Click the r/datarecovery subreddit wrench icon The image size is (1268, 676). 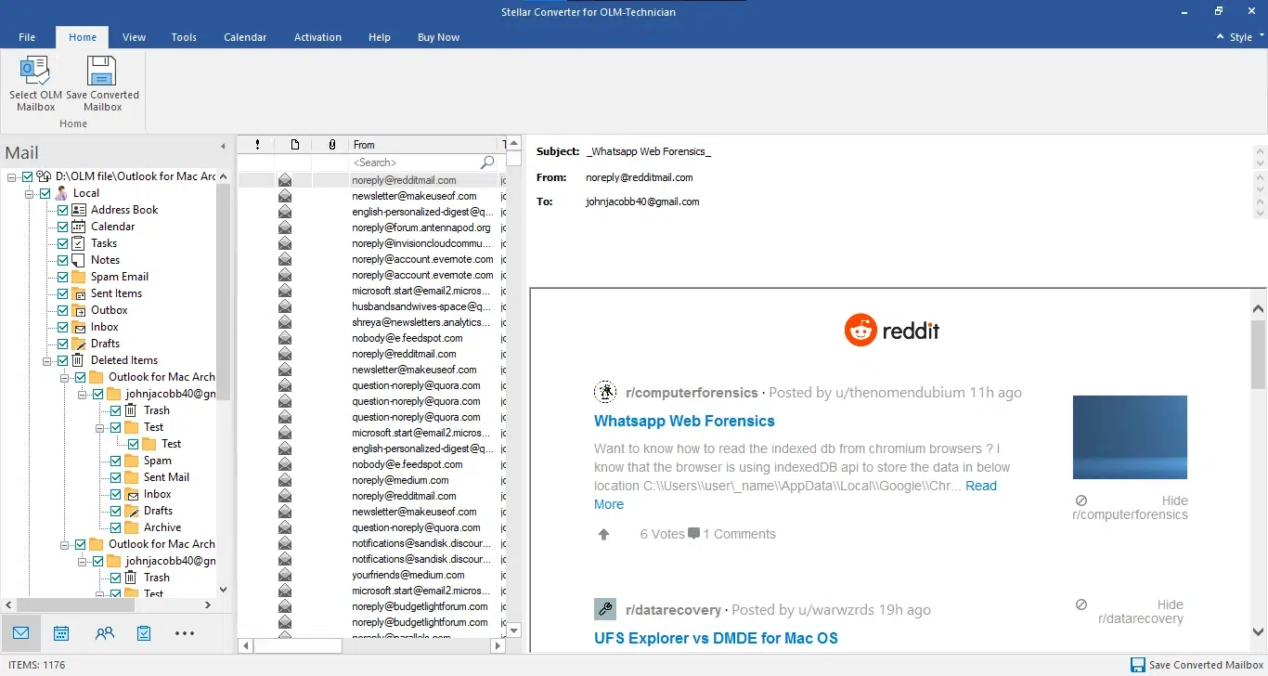(x=605, y=609)
